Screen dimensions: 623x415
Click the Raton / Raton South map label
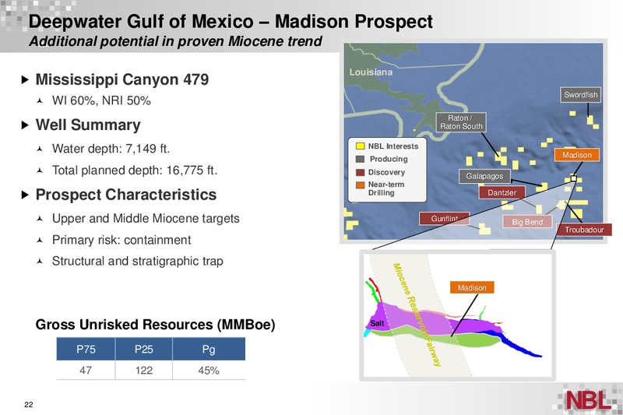coord(461,122)
